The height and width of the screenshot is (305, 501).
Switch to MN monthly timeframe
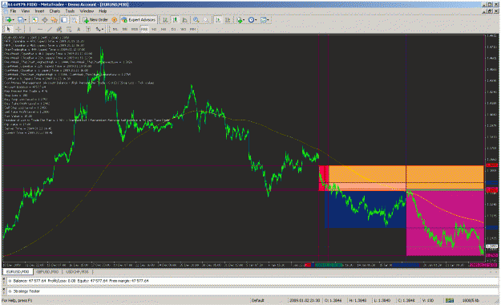point(192,29)
